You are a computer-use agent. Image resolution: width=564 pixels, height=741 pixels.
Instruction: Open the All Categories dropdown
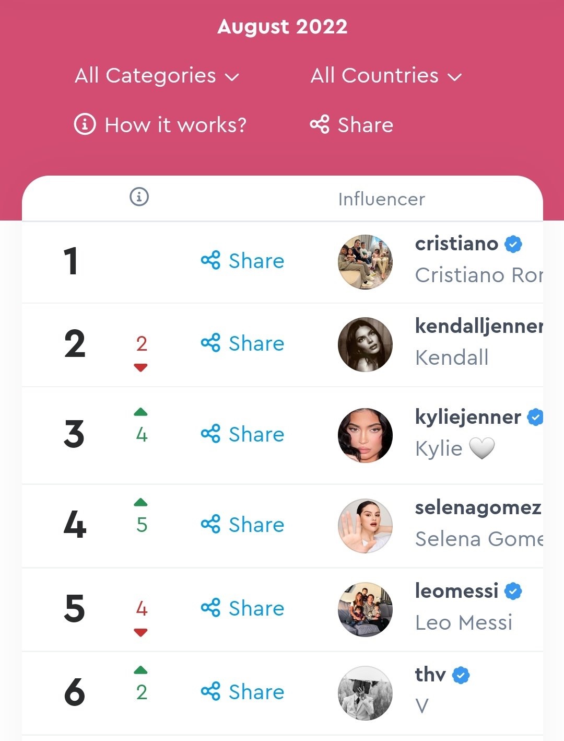pyautogui.click(x=157, y=76)
